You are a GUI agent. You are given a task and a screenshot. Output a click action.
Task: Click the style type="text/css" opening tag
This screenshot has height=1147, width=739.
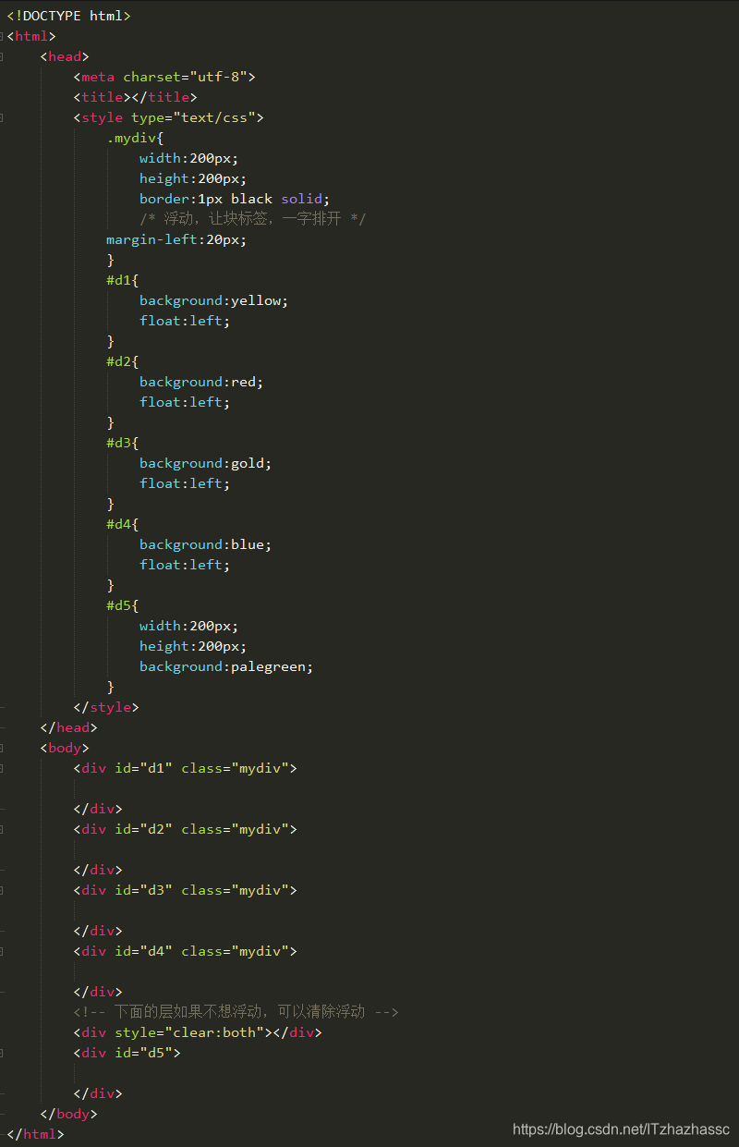[169, 117]
